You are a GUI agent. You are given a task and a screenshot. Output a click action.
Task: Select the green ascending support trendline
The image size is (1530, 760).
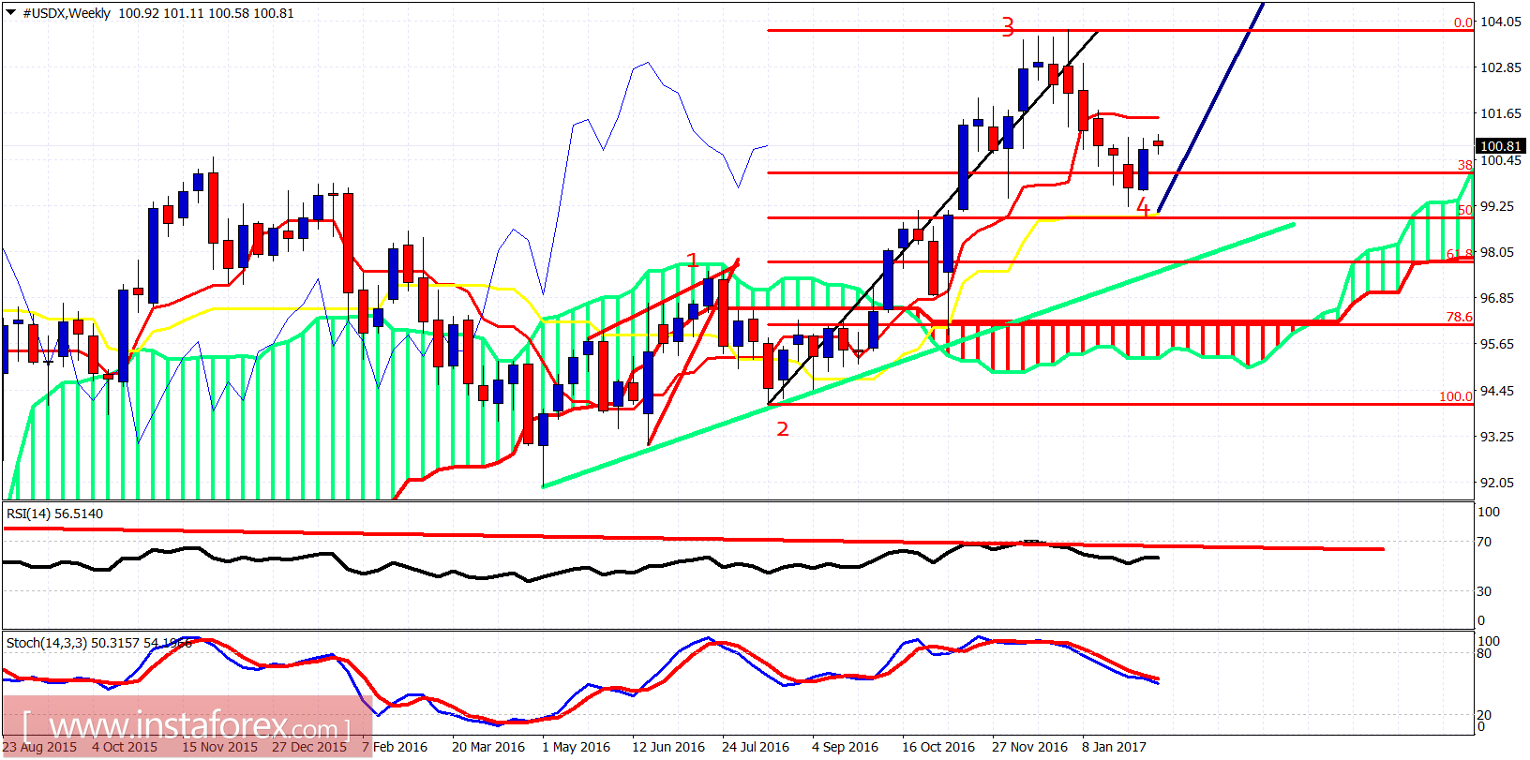point(919,355)
